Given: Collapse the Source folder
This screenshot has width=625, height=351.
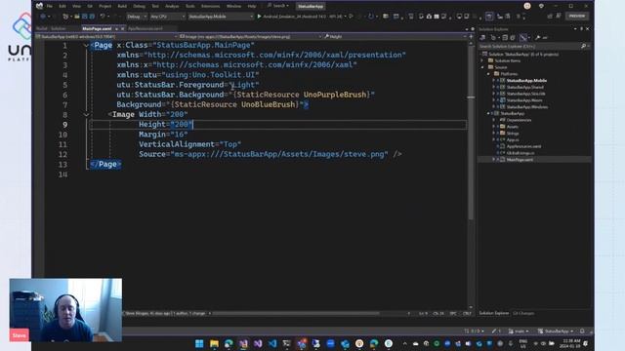Looking at the screenshot, I should (x=483, y=67).
